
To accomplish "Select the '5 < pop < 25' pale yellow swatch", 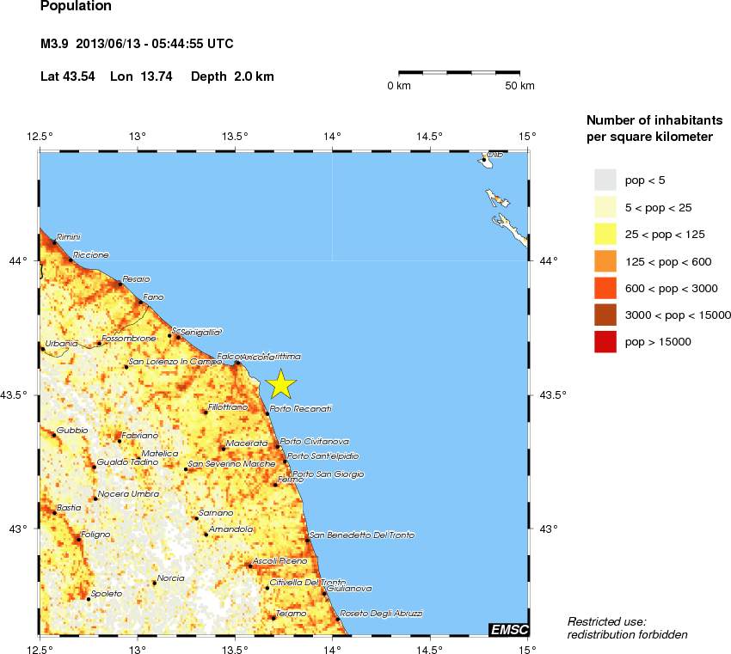I will [x=605, y=207].
